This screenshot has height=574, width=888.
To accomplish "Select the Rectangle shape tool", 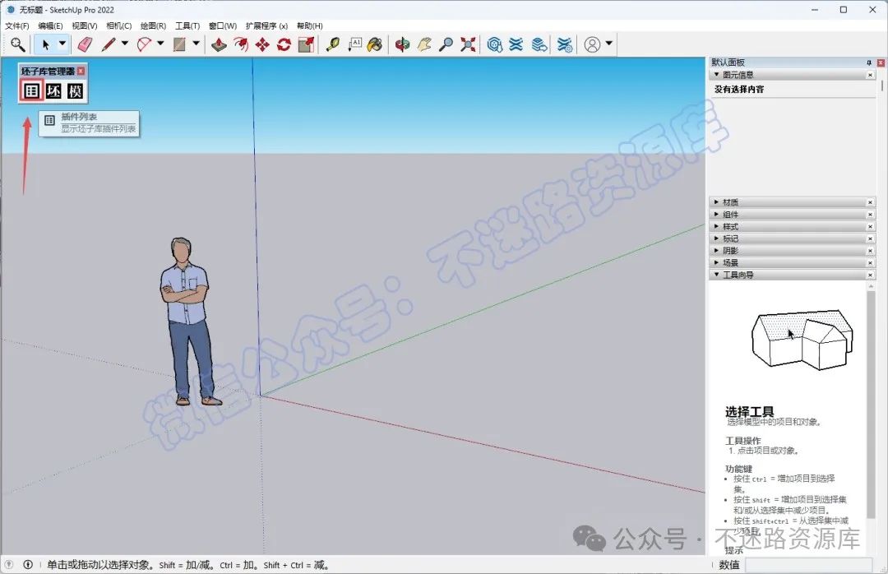I will 179,44.
